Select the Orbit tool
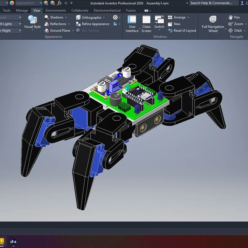Screen dimensions: 248x248 click(x=235, y=31)
